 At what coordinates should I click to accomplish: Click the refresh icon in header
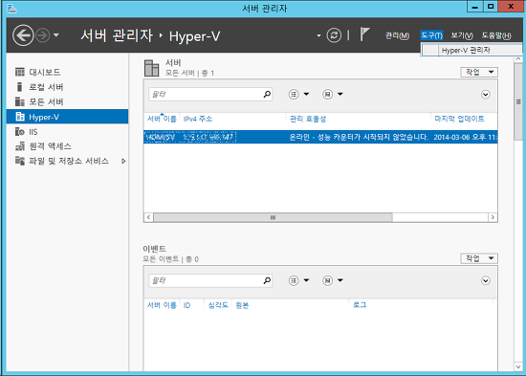[x=334, y=35]
